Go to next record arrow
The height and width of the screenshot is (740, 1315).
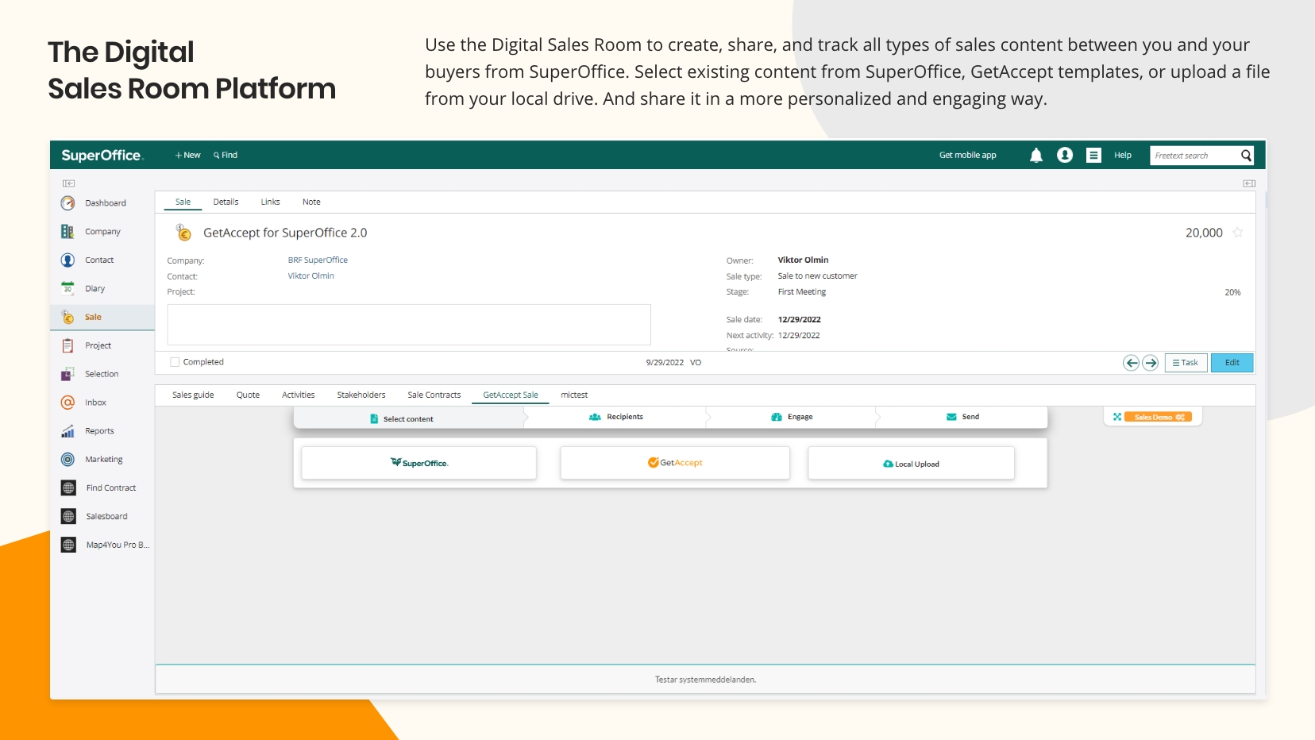click(1150, 363)
